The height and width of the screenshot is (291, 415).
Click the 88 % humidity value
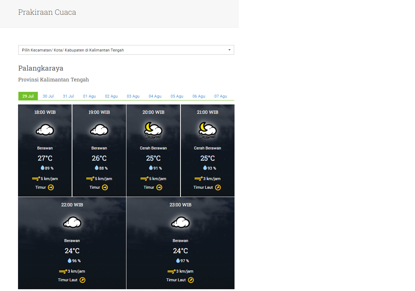103,168
